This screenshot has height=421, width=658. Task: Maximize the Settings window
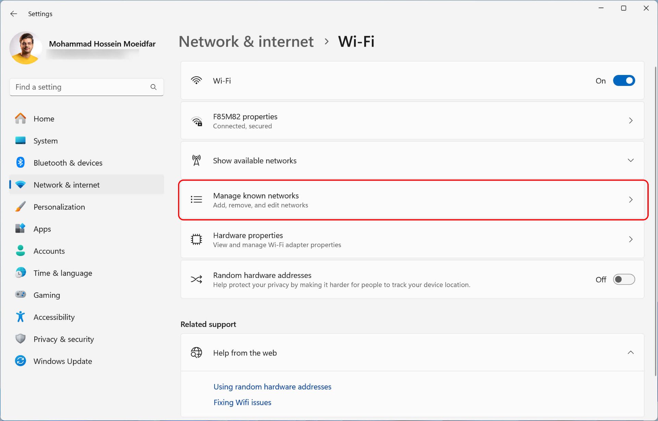click(624, 8)
